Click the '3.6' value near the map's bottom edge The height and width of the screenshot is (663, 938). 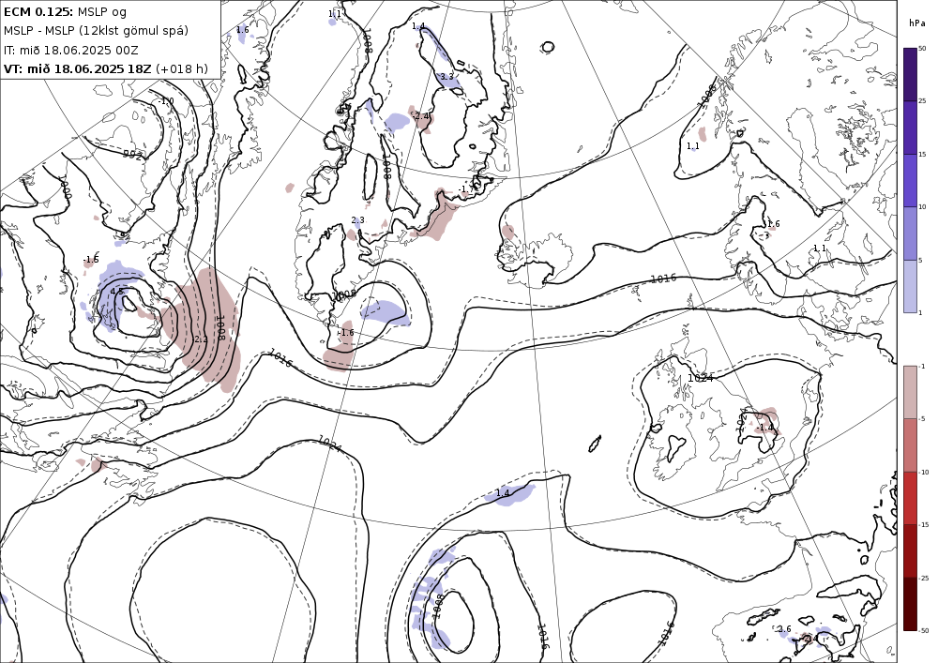pyautogui.click(x=784, y=629)
